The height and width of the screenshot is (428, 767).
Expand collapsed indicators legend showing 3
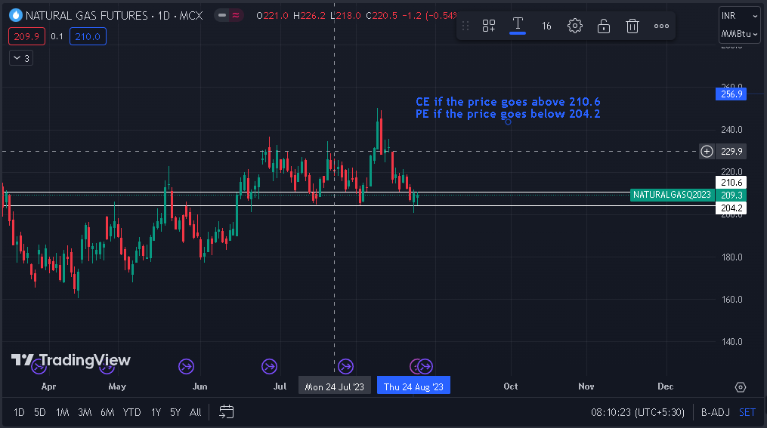click(21, 58)
